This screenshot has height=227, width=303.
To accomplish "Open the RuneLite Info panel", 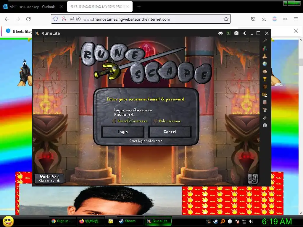I will [265, 125].
